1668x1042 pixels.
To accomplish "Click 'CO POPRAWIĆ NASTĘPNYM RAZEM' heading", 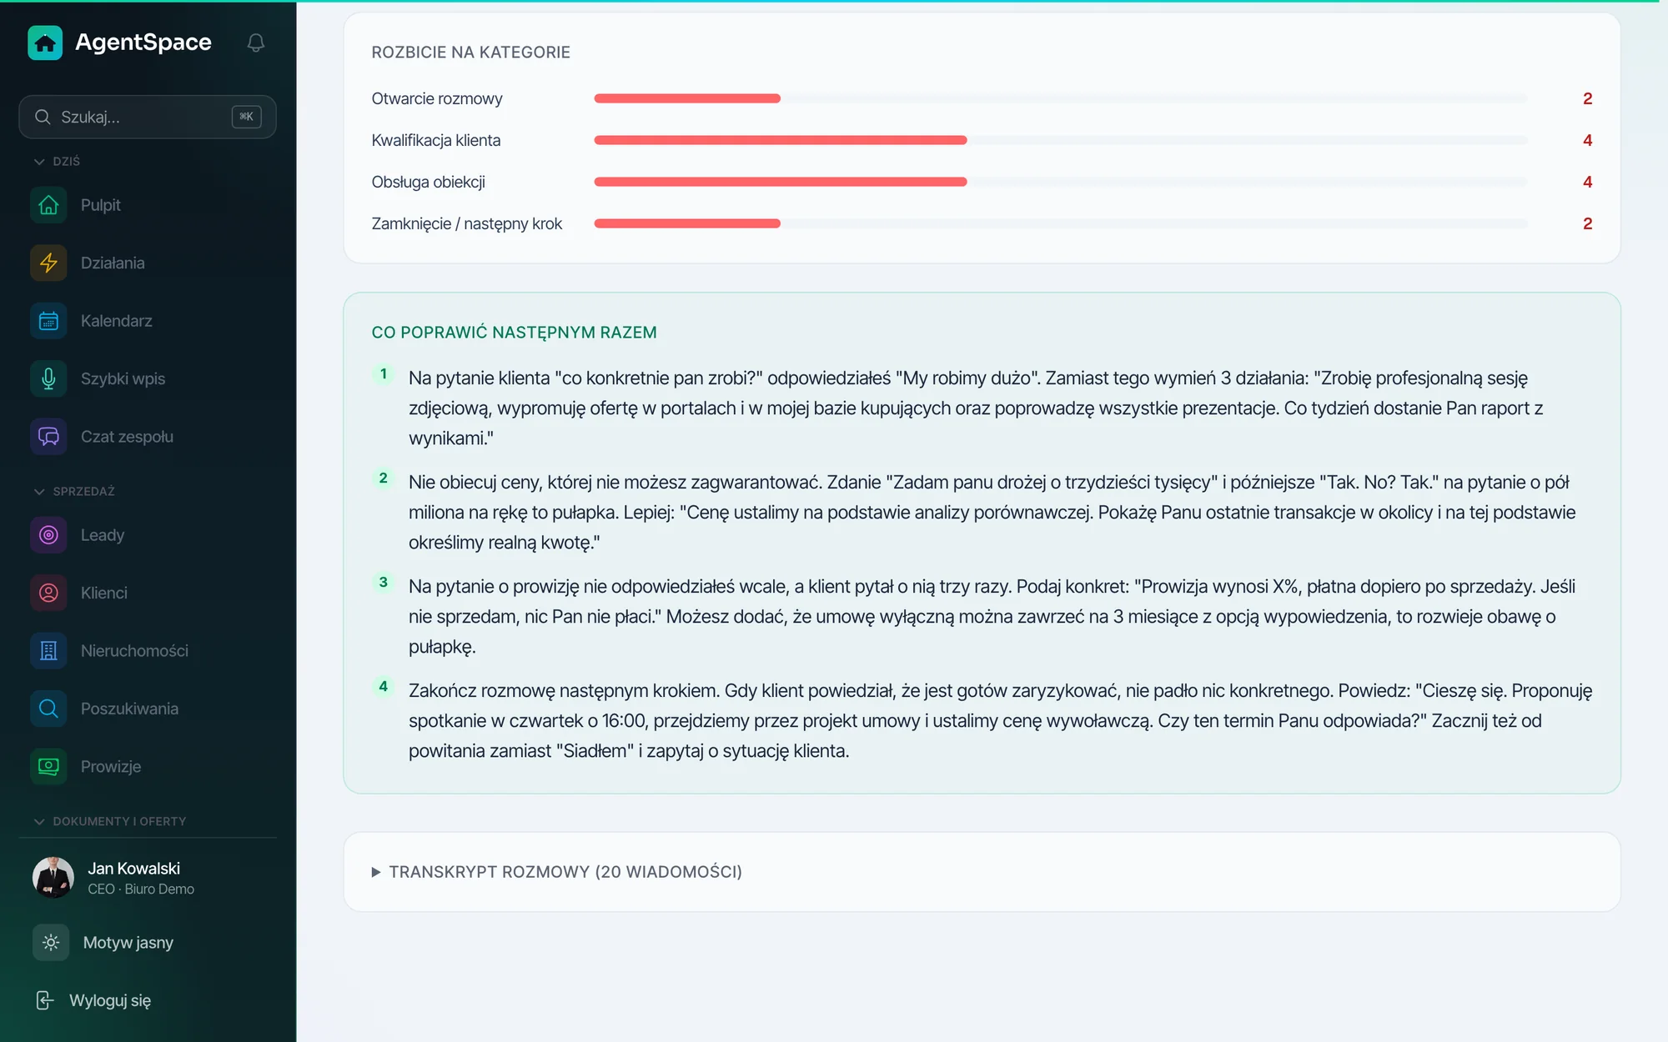I will pos(514,333).
